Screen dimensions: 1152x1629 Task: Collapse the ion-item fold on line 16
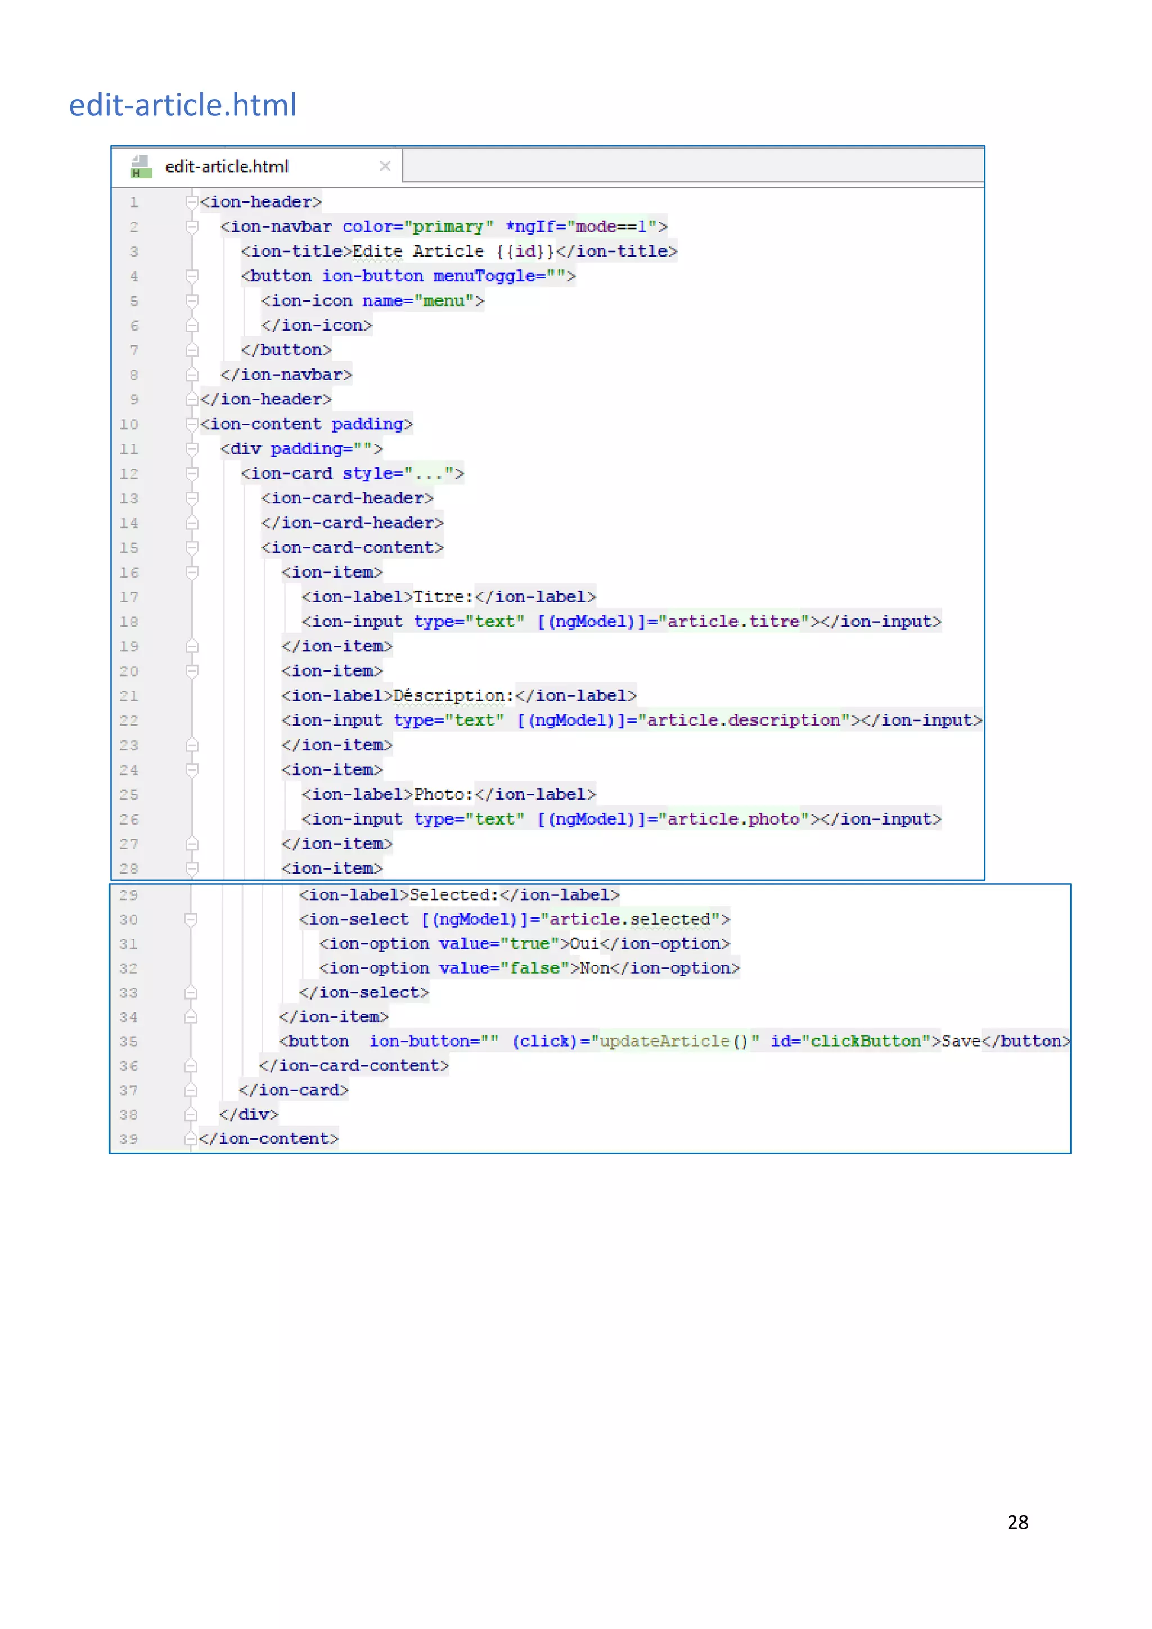pyautogui.click(x=191, y=573)
